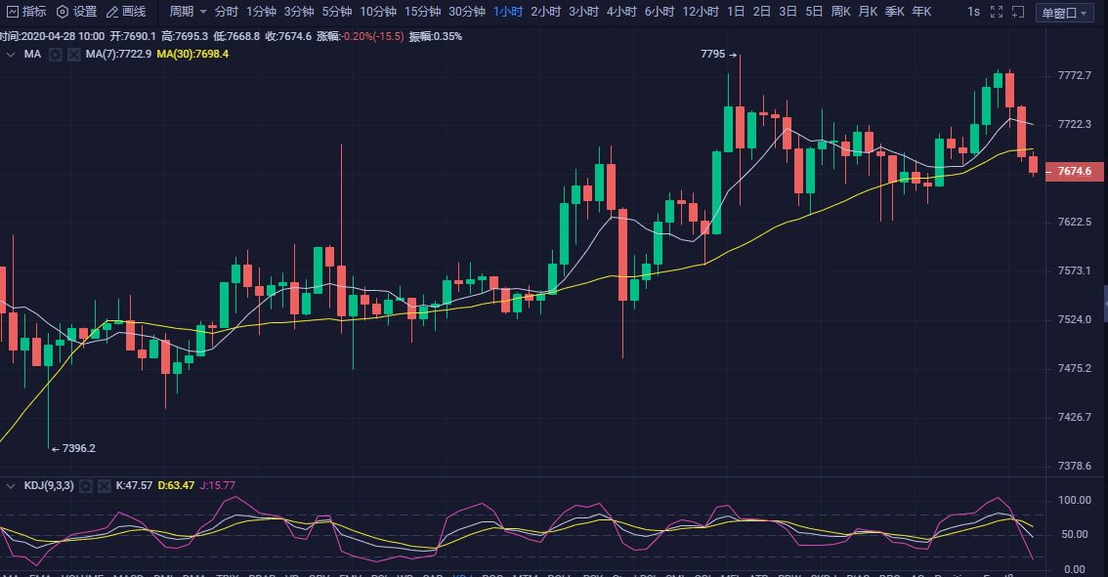Enter fullscreen chart mode
The image size is (1108, 577).
pyautogui.click(x=996, y=12)
